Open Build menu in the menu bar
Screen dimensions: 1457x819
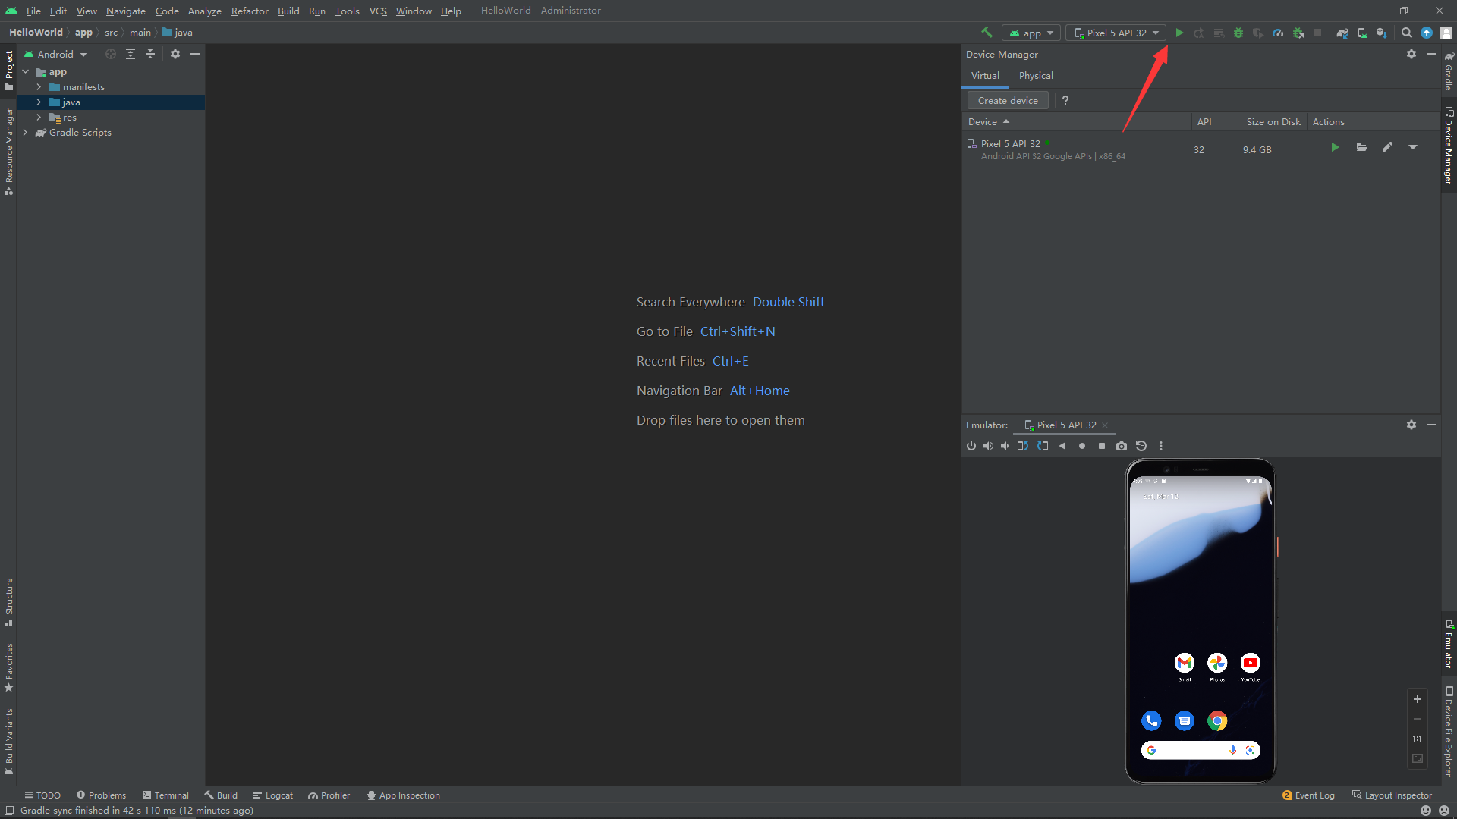pyautogui.click(x=288, y=10)
